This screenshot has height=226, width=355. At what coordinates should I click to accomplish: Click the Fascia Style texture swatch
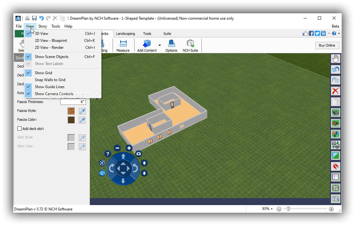click(71, 111)
